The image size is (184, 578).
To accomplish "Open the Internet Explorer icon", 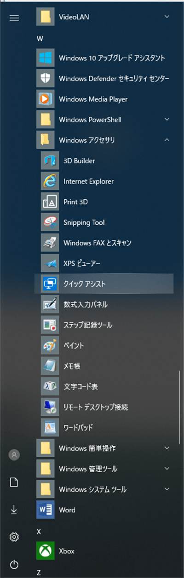I will 50,181.
